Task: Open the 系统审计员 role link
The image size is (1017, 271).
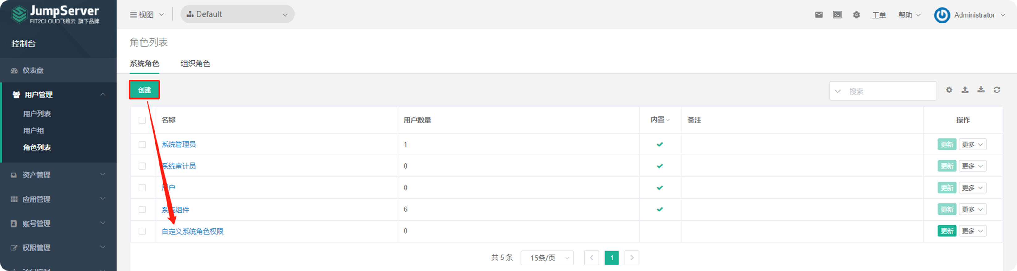Action: click(178, 166)
